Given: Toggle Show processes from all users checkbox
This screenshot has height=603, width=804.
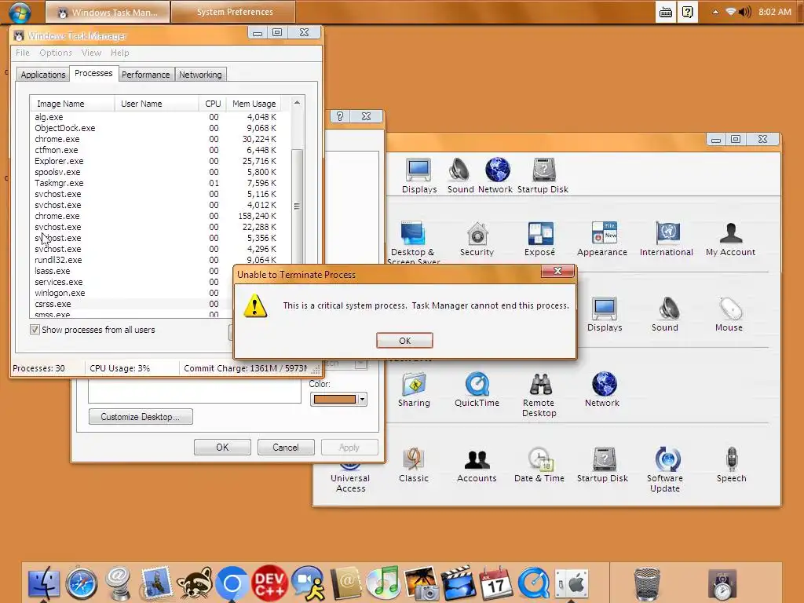Looking at the screenshot, I should coord(35,330).
